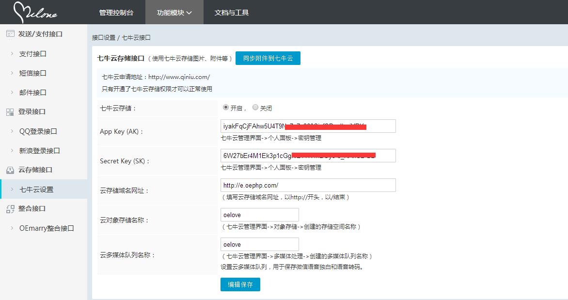The width and height of the screenshot is (568, 300).
Task: Click the 设置云多媒体队列 description text
Action: click(x=292, y=267)
